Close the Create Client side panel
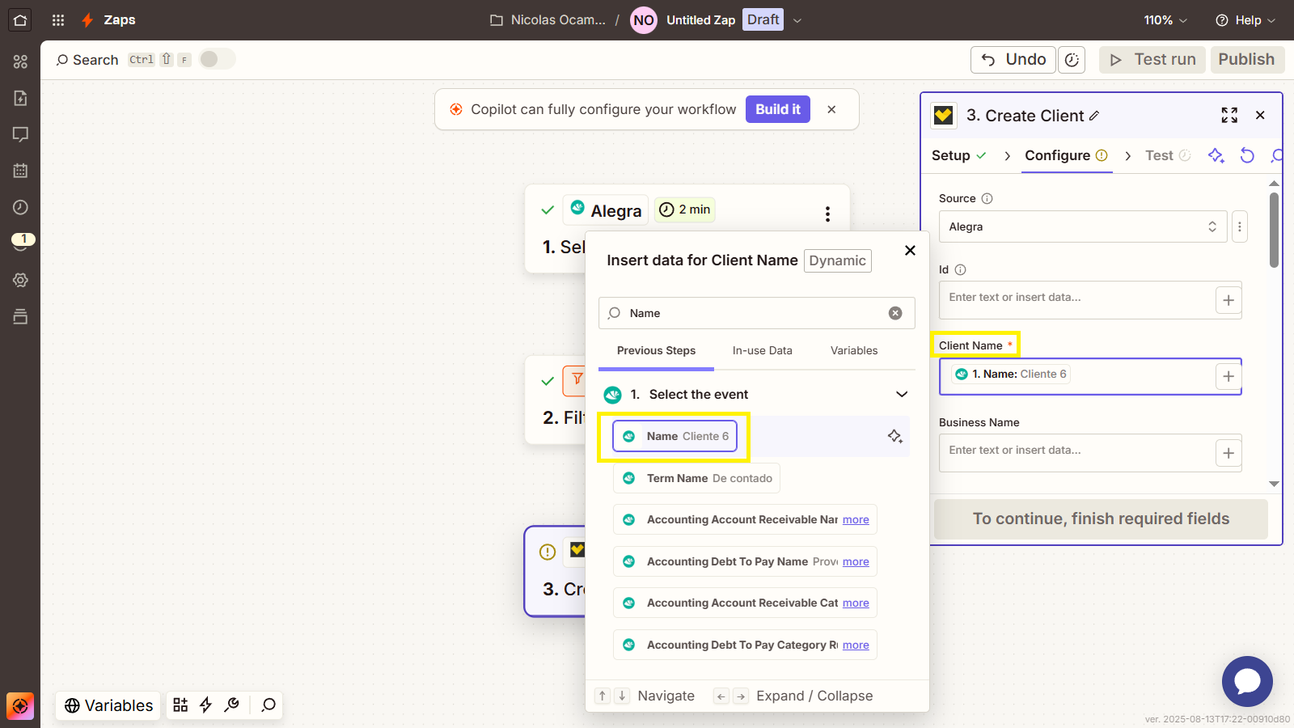This screenshot has width=1294, height=728. [x=1260, y=116]
